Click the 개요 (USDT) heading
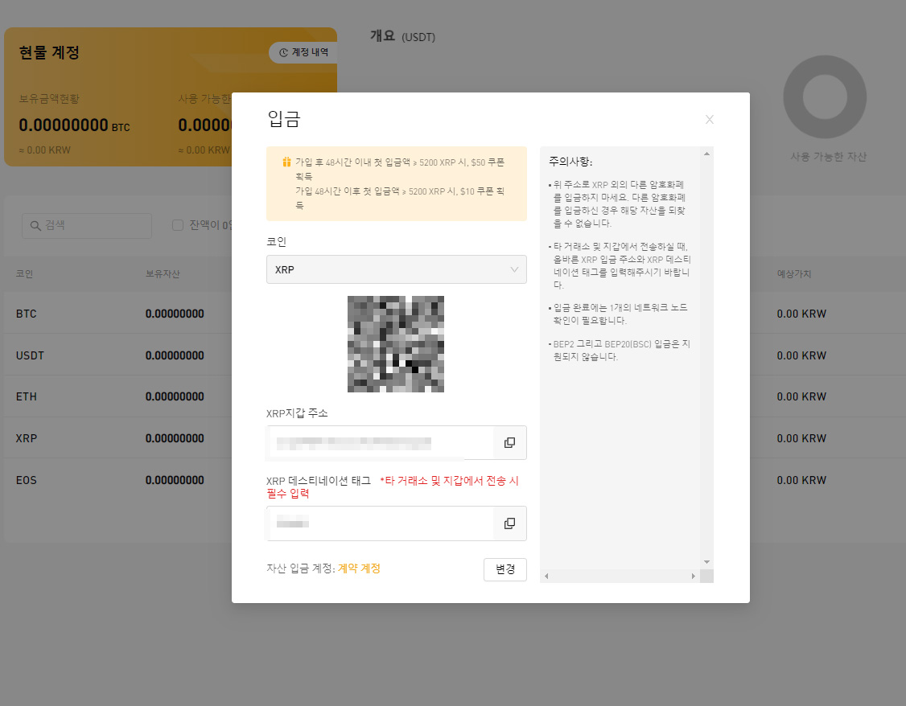This screenshot has height=706, width=906. tap(403, 36)
